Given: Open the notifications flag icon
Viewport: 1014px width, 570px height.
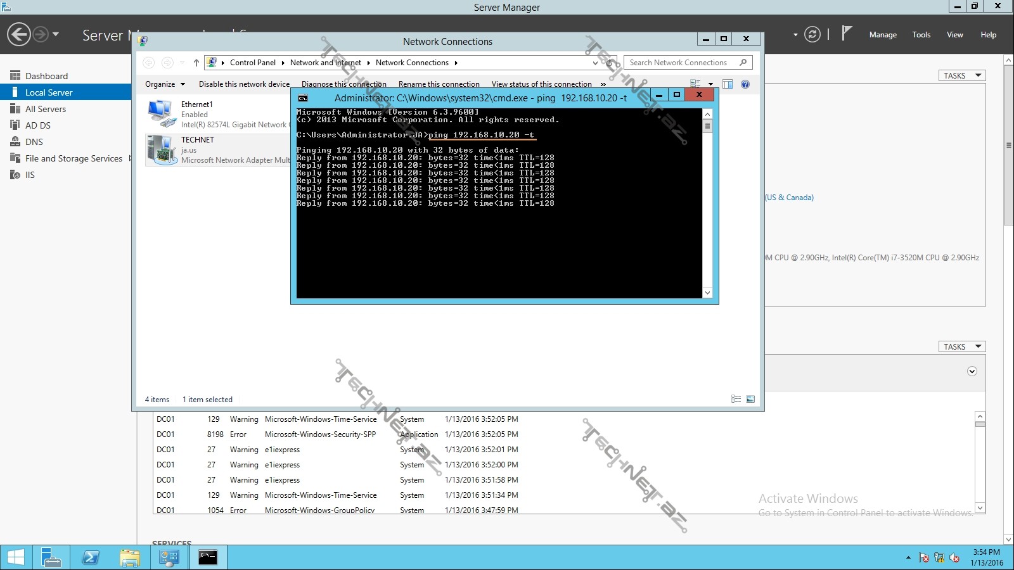Looking at the screenshot, I should (847, 34).
